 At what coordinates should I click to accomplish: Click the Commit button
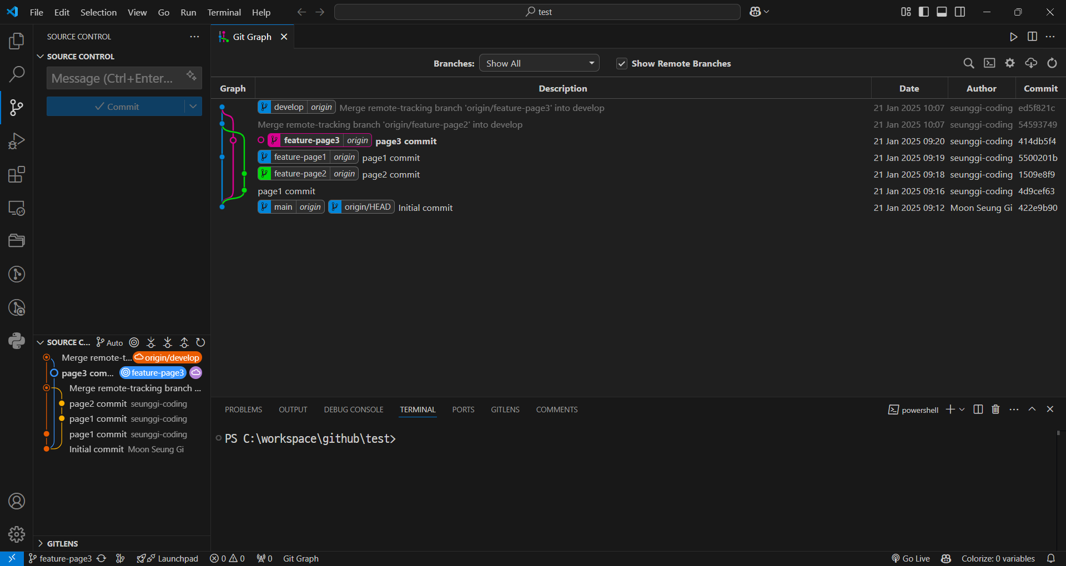click(115, 107)
